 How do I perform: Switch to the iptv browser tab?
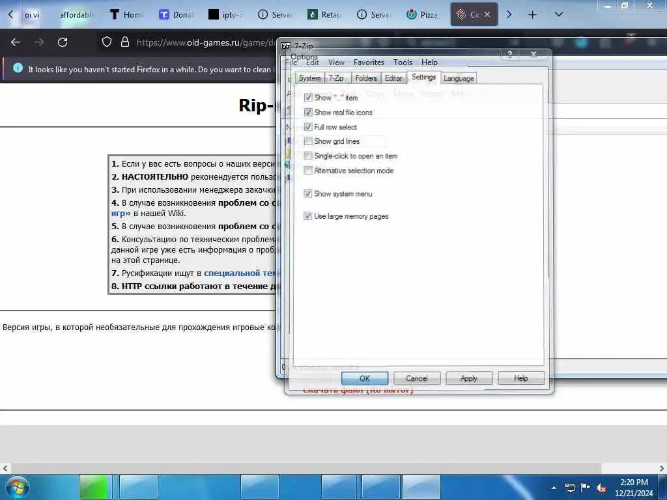point(226,14)
